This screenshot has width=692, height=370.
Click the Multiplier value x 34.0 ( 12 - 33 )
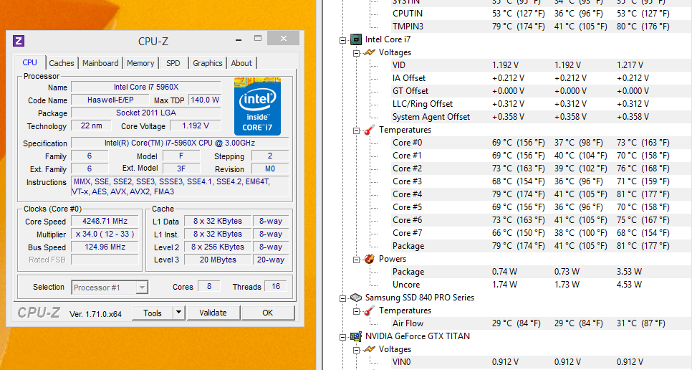[x=105, y=234]
